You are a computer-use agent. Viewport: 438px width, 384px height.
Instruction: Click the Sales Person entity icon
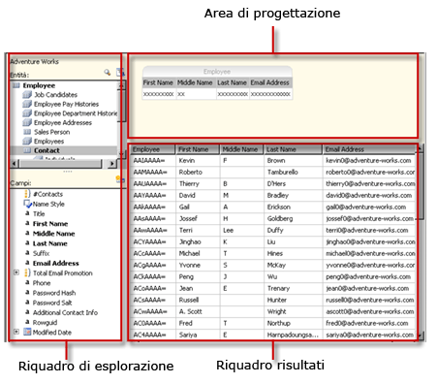click(x=27, y=132)
